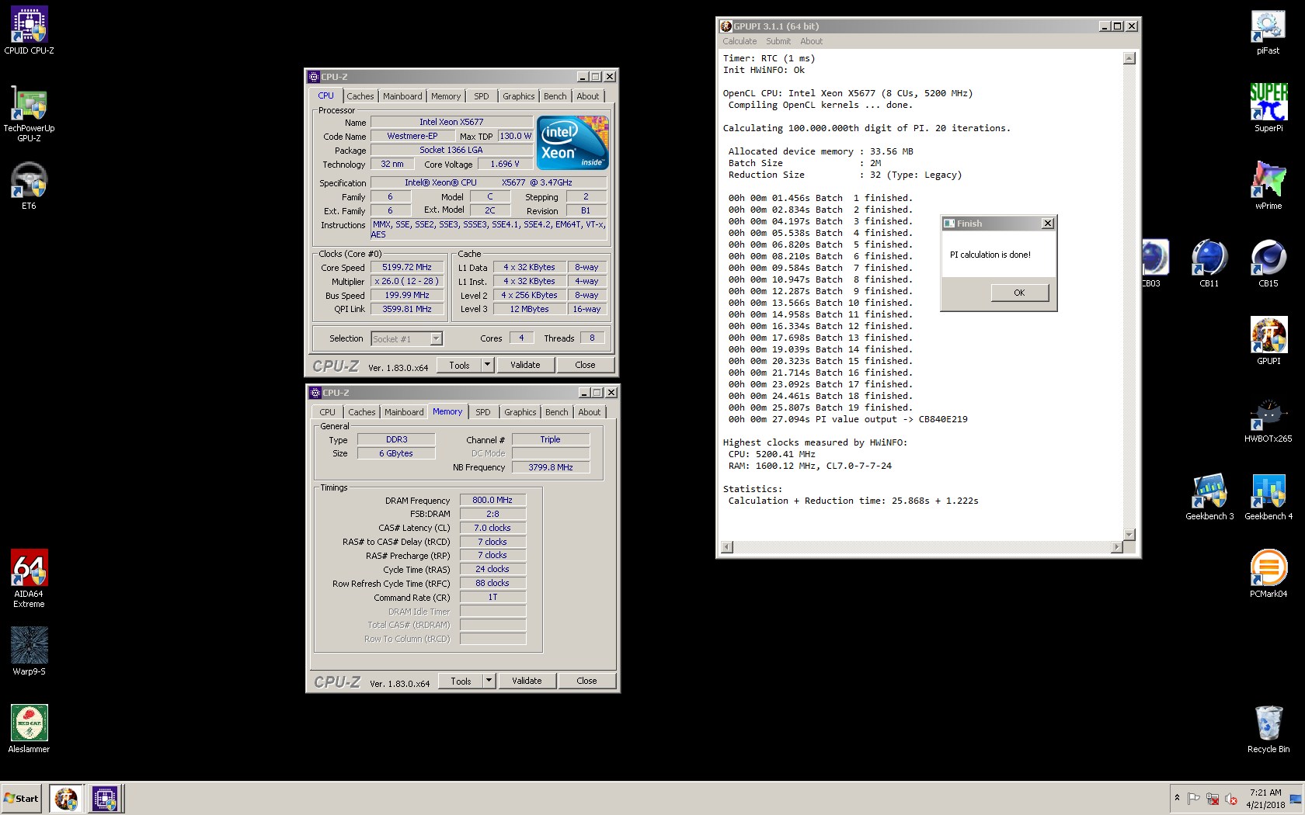Select the GPUPI taskbar button
The image size is (1305, 815).
click(x=66, y=799)
